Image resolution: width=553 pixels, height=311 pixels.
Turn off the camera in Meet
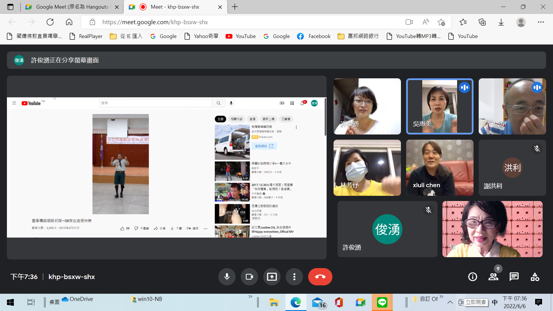coord(249,277)
